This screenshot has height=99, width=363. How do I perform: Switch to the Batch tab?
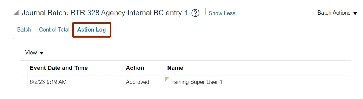pyautogui.click(x=24, y=30)
